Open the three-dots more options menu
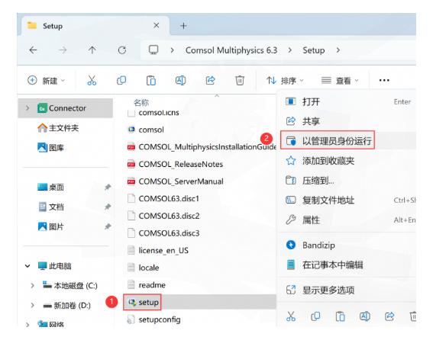This screenshot has width=433, height=340. pyautogui.click(x=384, y=80)
